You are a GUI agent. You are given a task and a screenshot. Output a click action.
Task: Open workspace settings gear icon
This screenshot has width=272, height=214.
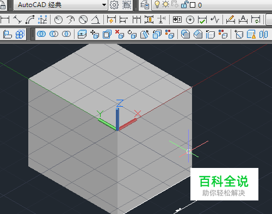pyautogui.click(x=114, y=5)
